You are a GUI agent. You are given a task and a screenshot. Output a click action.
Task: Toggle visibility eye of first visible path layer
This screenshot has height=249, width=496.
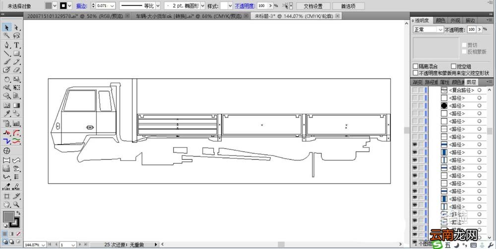(x=415, y=145)
